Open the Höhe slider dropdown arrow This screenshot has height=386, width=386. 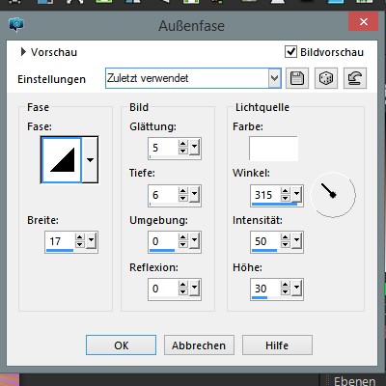(x=297, y=288)
